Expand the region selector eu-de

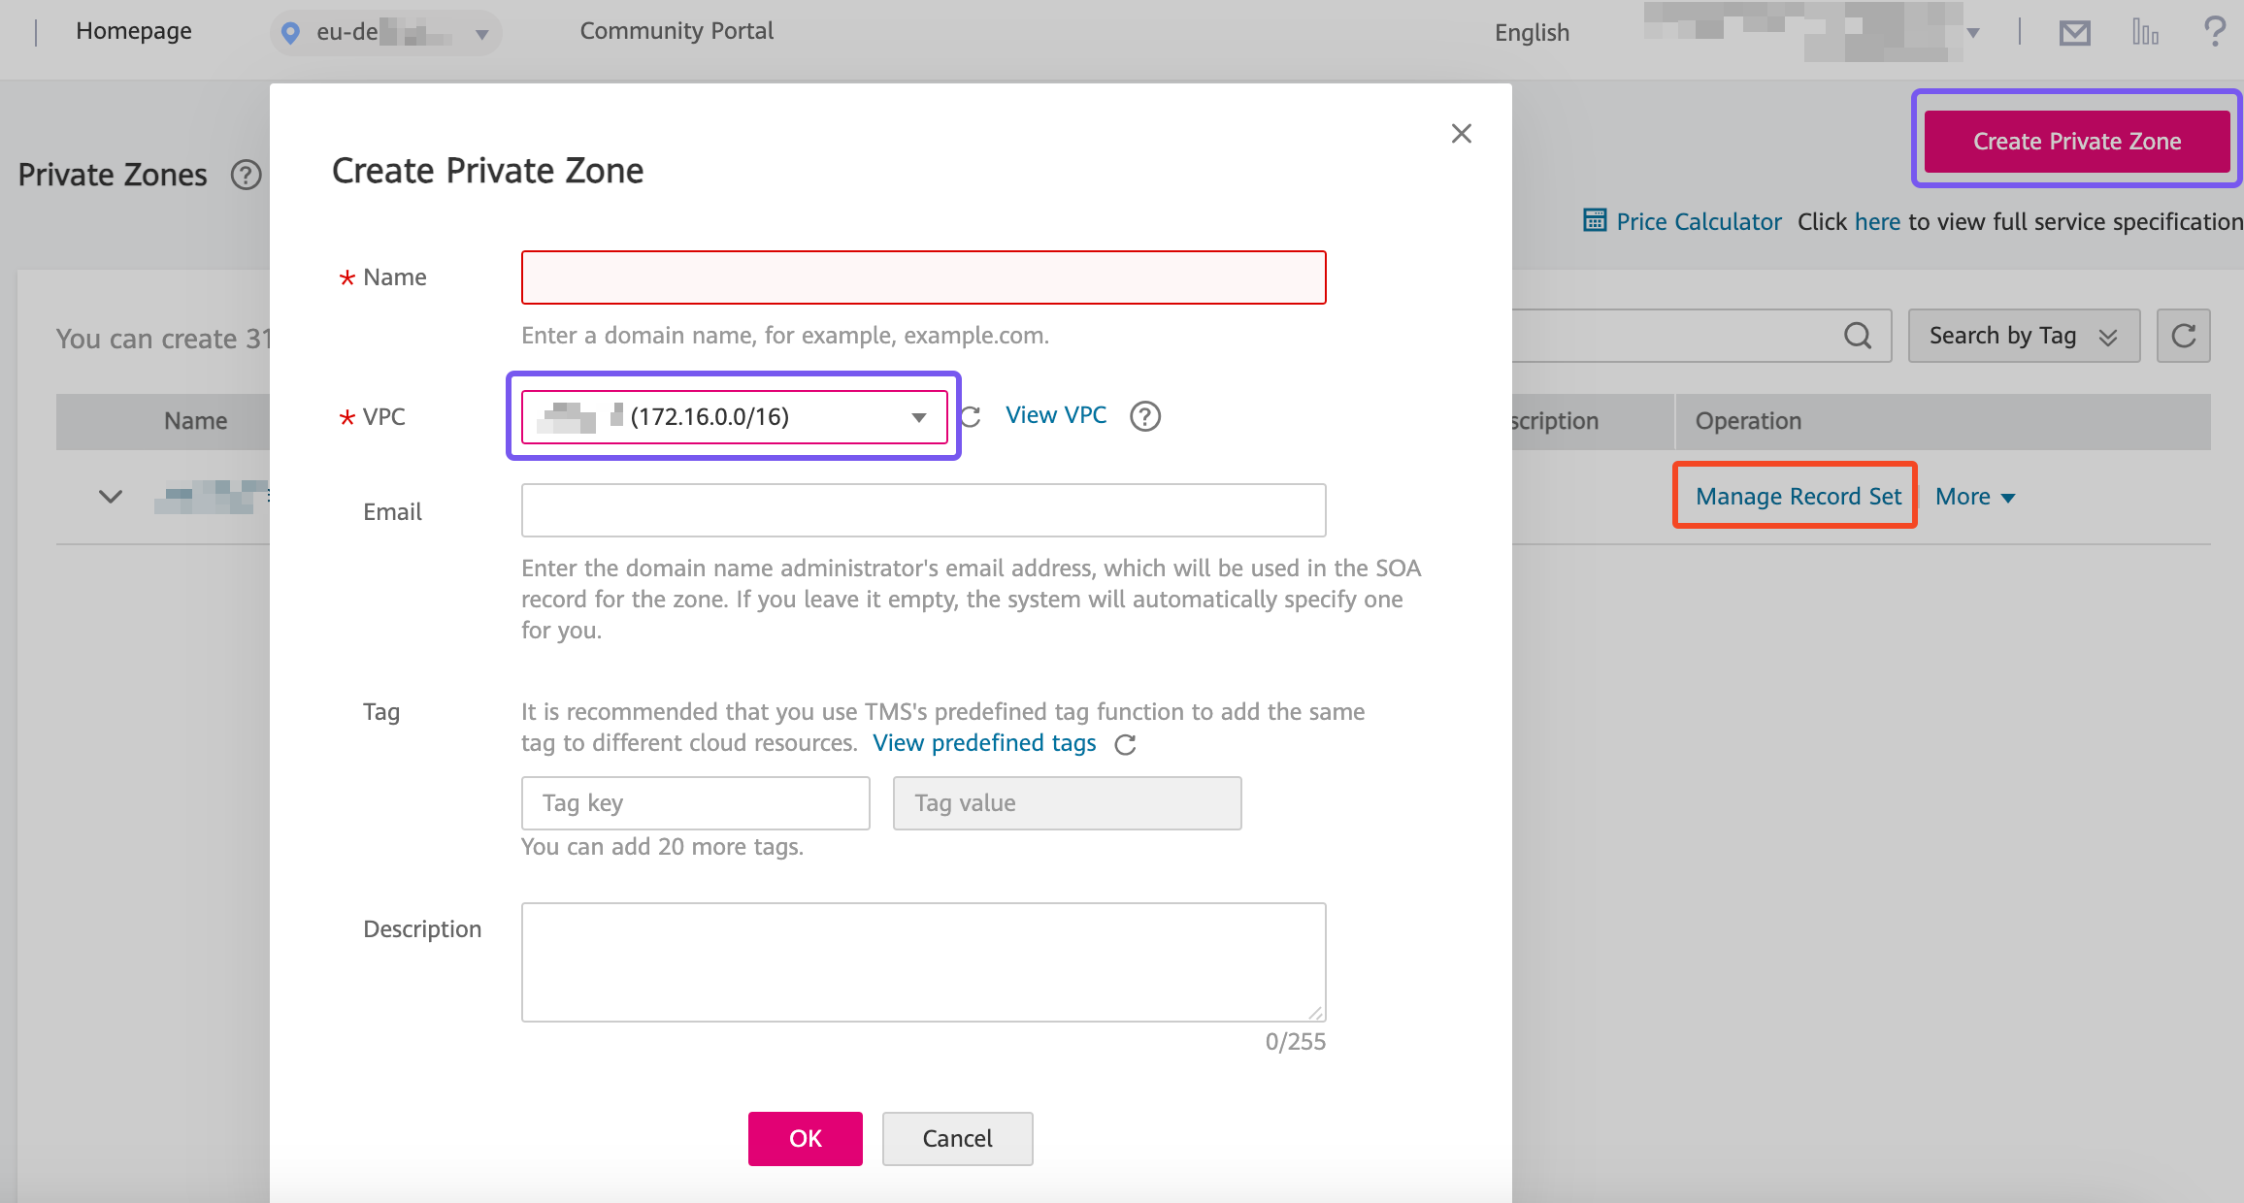(x=386, y=33)
